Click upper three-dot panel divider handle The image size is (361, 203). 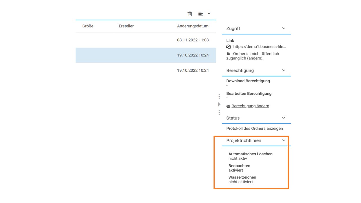click(219, 96)
